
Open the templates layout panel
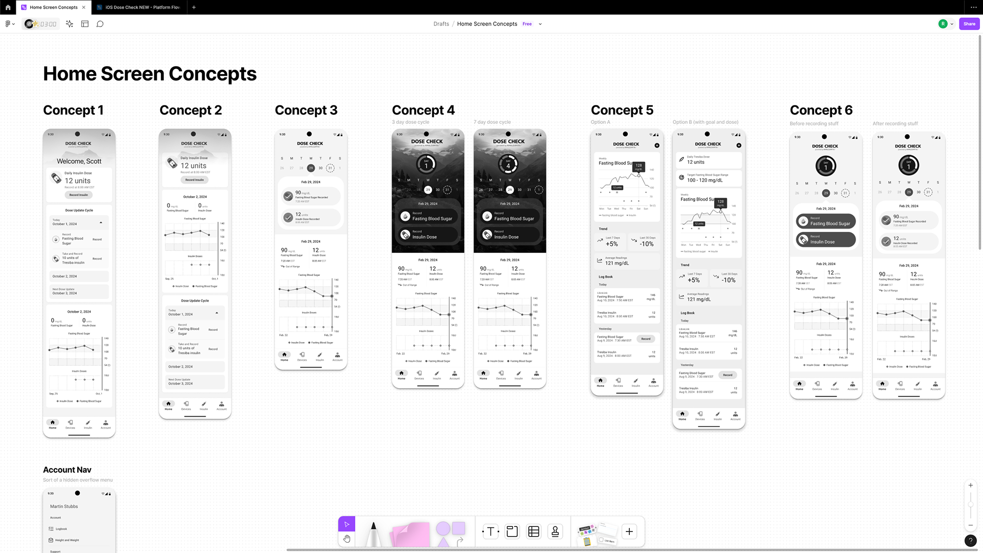pos(85,24)
